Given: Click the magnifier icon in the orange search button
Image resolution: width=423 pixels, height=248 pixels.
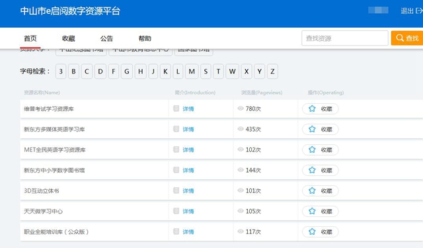Looking at the screenshot, I should pos(400,38).
